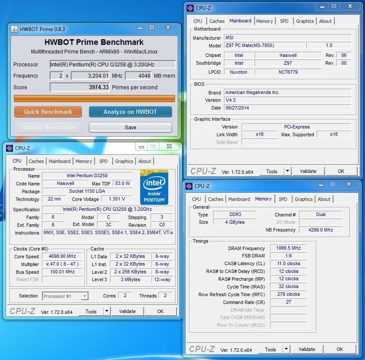This screenshot has height=360, width=365.
Task: Select CPU tab in the Mainboard window
Action: tap(198, 21)
